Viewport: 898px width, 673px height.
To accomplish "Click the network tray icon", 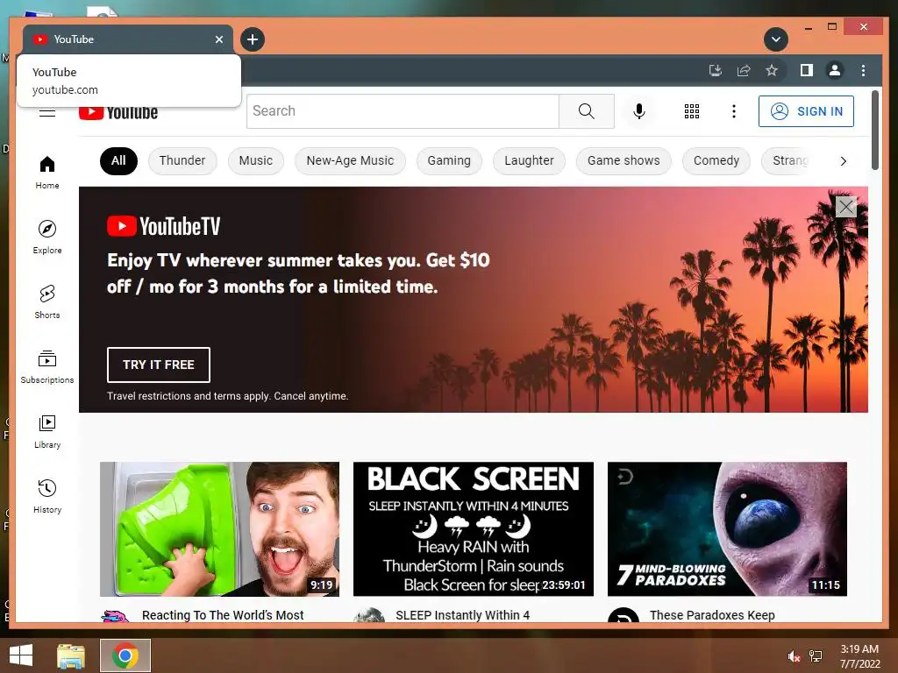I will 816,656.
